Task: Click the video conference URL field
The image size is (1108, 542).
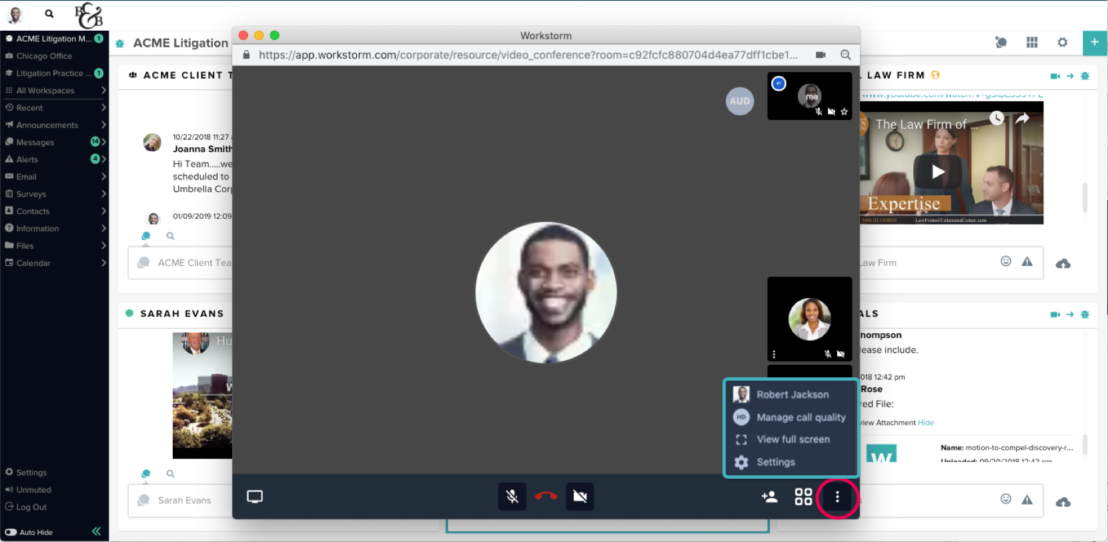Action: tap(528, 55)
